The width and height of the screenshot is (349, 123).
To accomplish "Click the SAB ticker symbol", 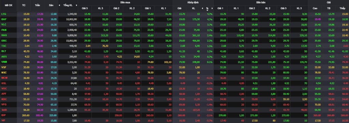I will pyautogui.click(x=4, y=110).
